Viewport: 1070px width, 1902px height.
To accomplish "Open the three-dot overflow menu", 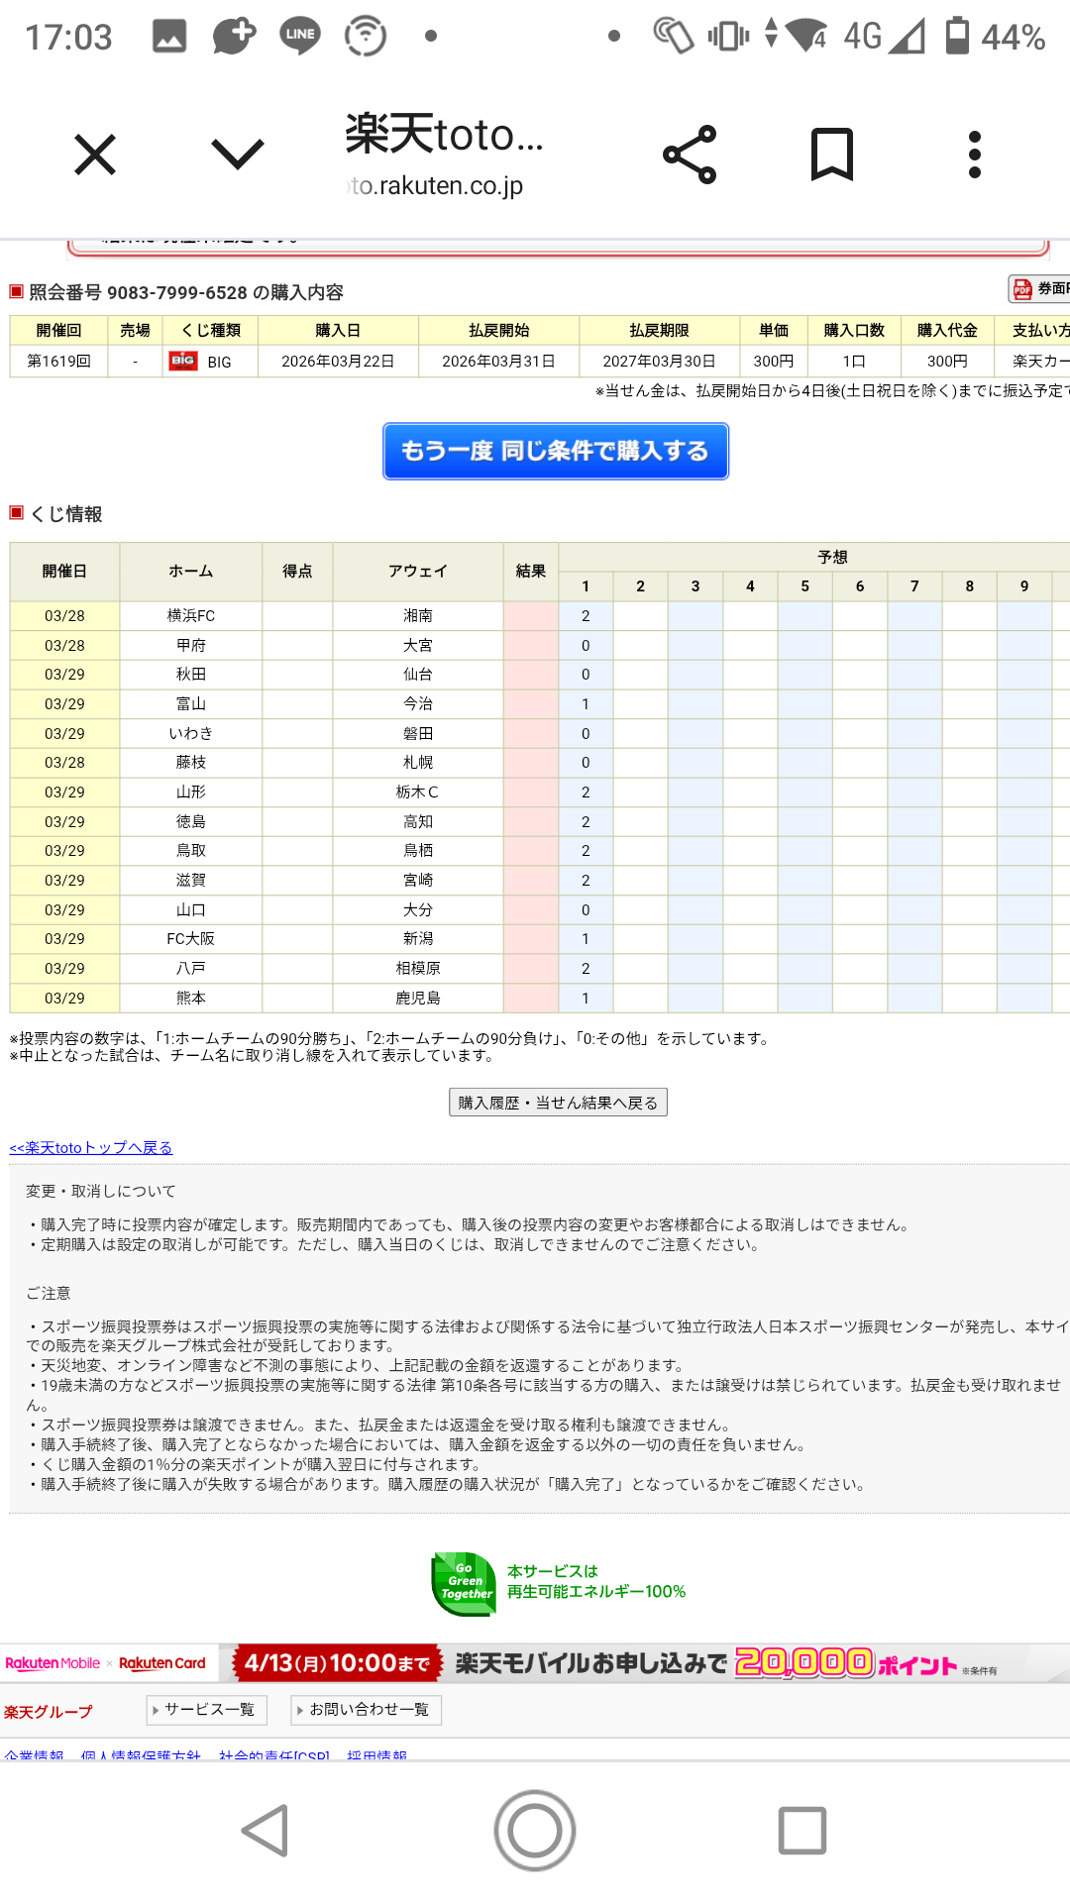I will (974, 155).
